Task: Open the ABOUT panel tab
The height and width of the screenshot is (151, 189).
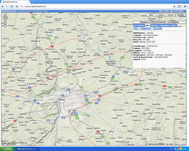Action: point(174,25)
